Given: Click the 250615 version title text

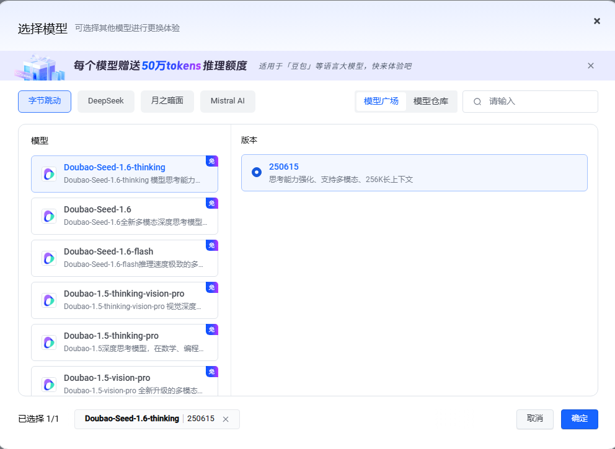Looking at the screenshot, I should [x=283, y=167].
